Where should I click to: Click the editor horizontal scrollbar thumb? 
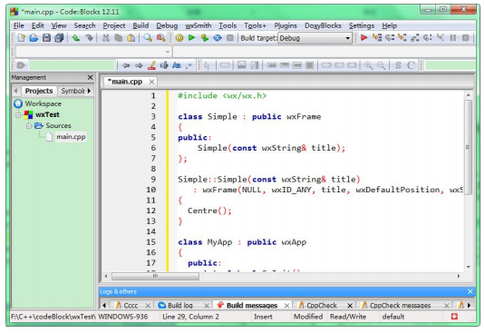point(155,276)
